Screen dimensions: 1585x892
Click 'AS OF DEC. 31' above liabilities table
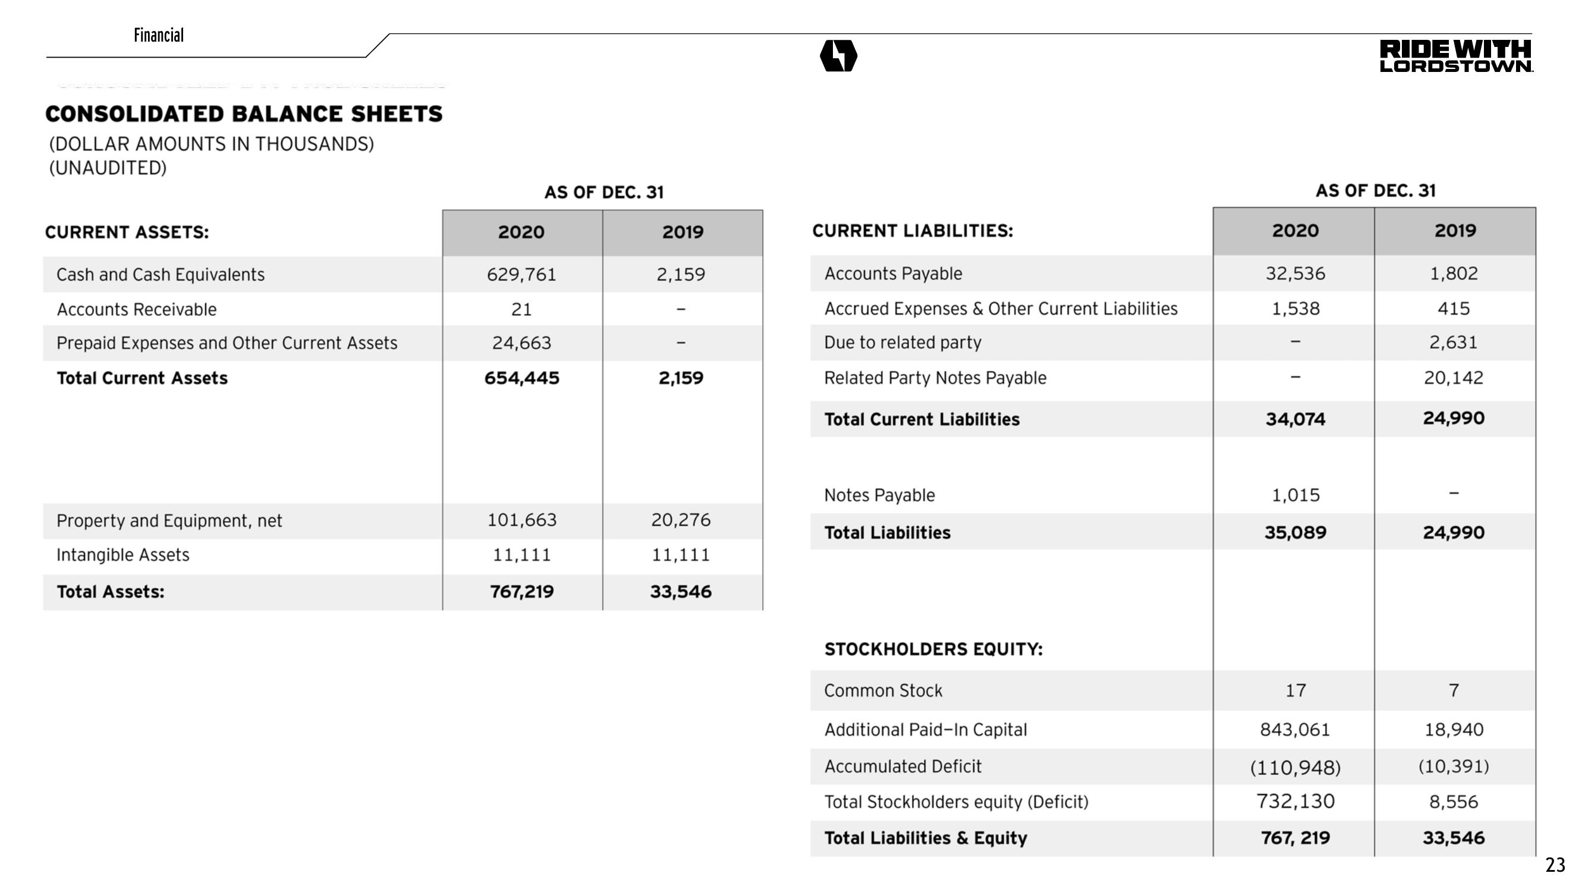click(x=1376, y=191)
